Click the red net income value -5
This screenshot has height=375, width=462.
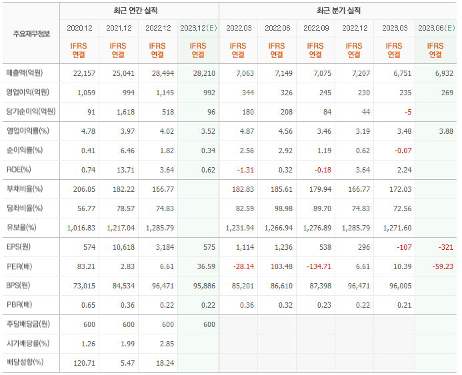coord(408,112)
